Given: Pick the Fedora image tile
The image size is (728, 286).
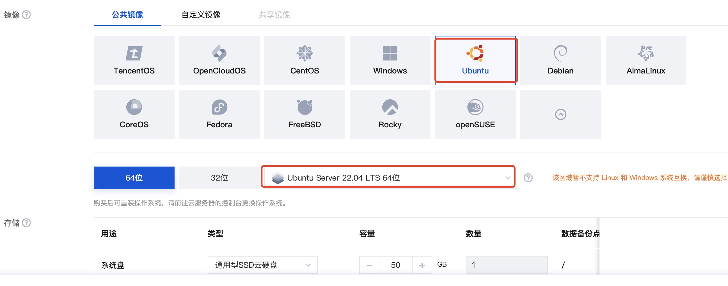Looking at the screenshot, I should 219,114.
